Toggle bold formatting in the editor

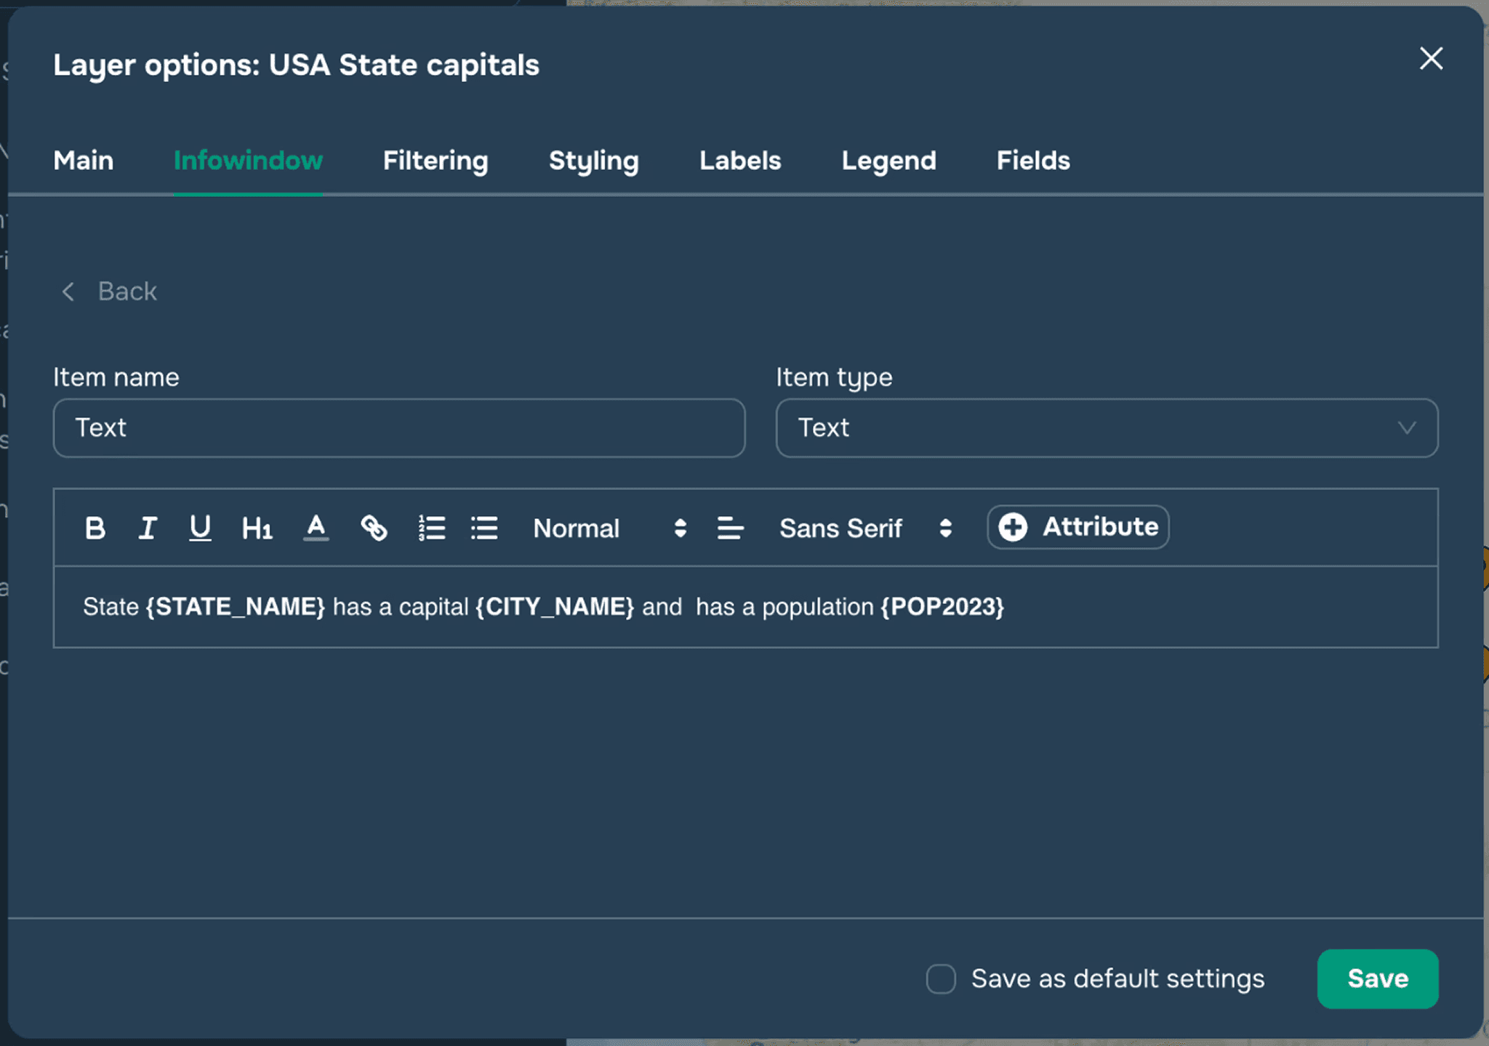tap(95, 528)
